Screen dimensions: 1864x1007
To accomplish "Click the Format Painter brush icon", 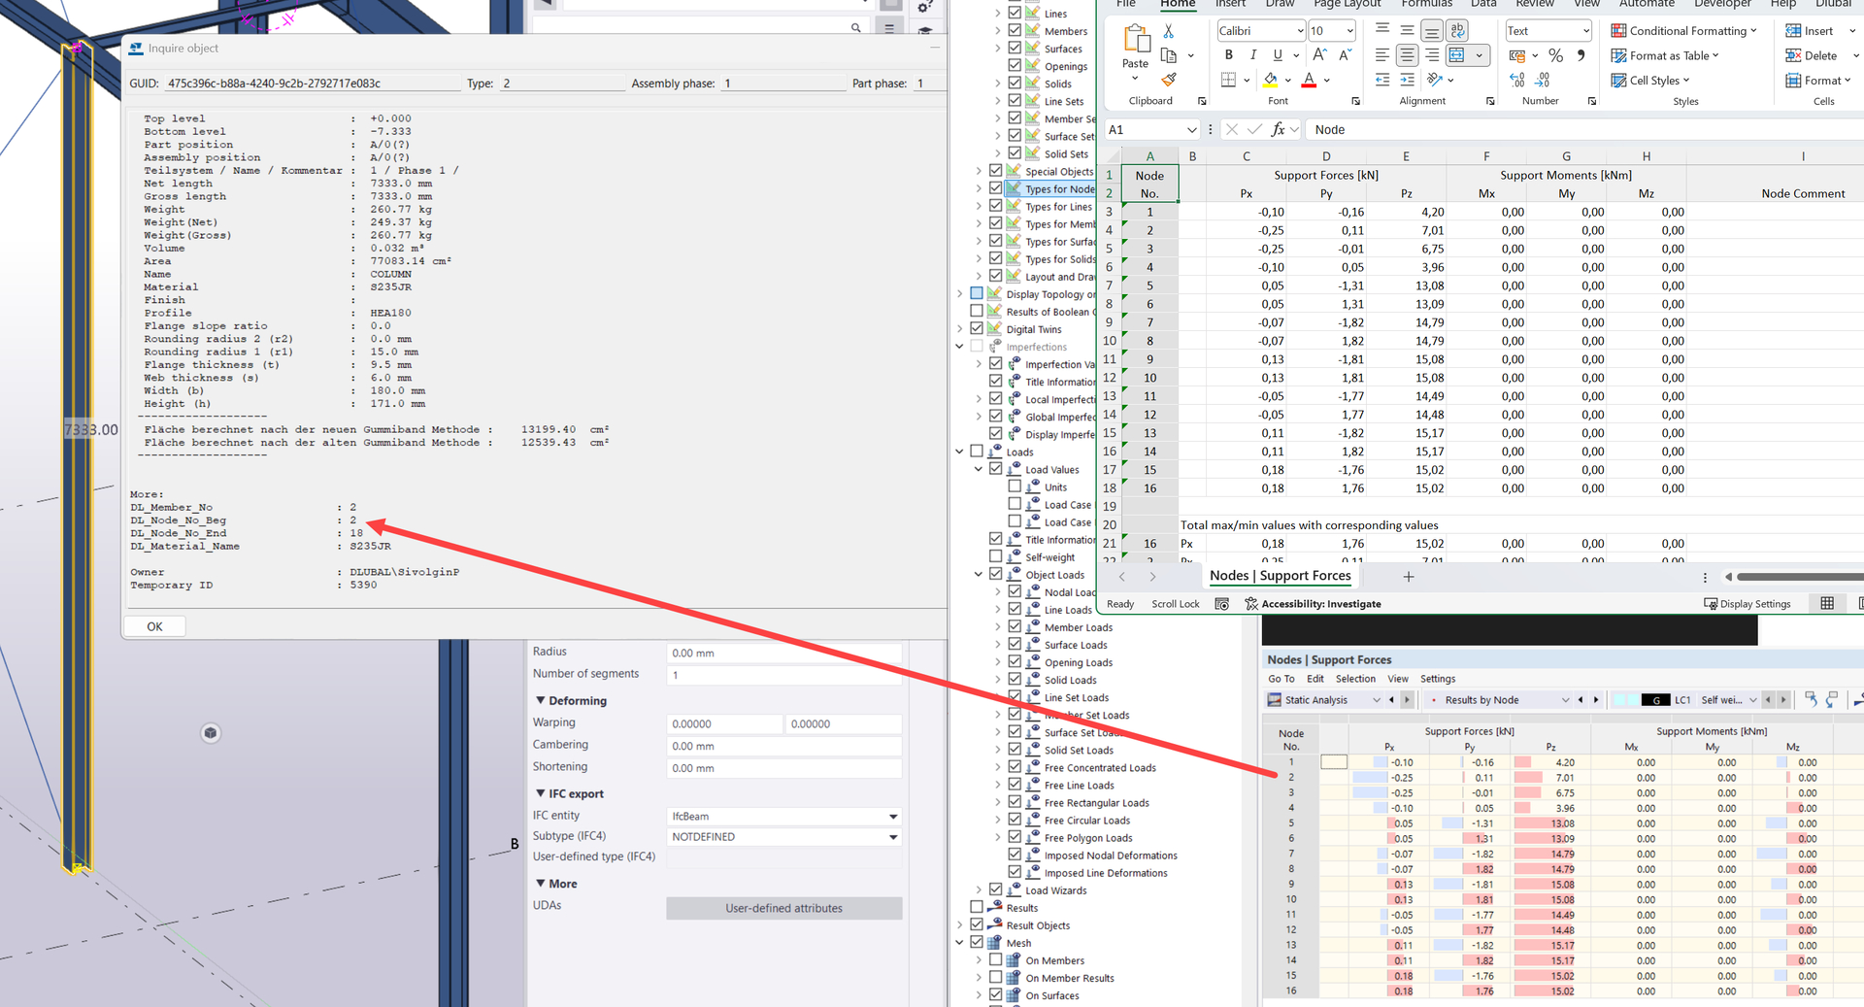I will coord(1169,80).
